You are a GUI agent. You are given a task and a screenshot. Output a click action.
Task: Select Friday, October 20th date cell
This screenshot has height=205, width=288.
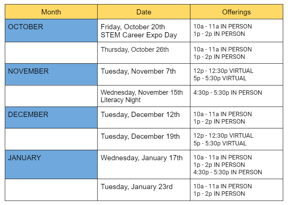(x=144, y=31)
